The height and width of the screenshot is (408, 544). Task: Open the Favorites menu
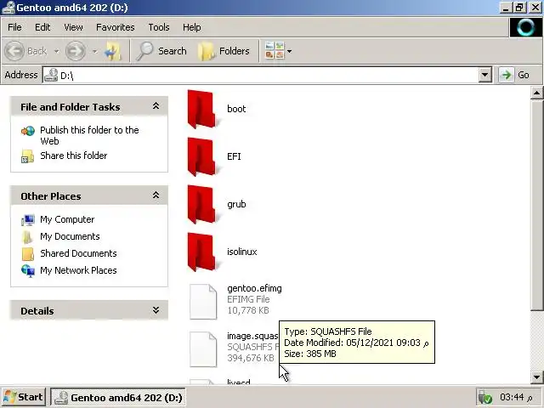(x=116, y=27)
